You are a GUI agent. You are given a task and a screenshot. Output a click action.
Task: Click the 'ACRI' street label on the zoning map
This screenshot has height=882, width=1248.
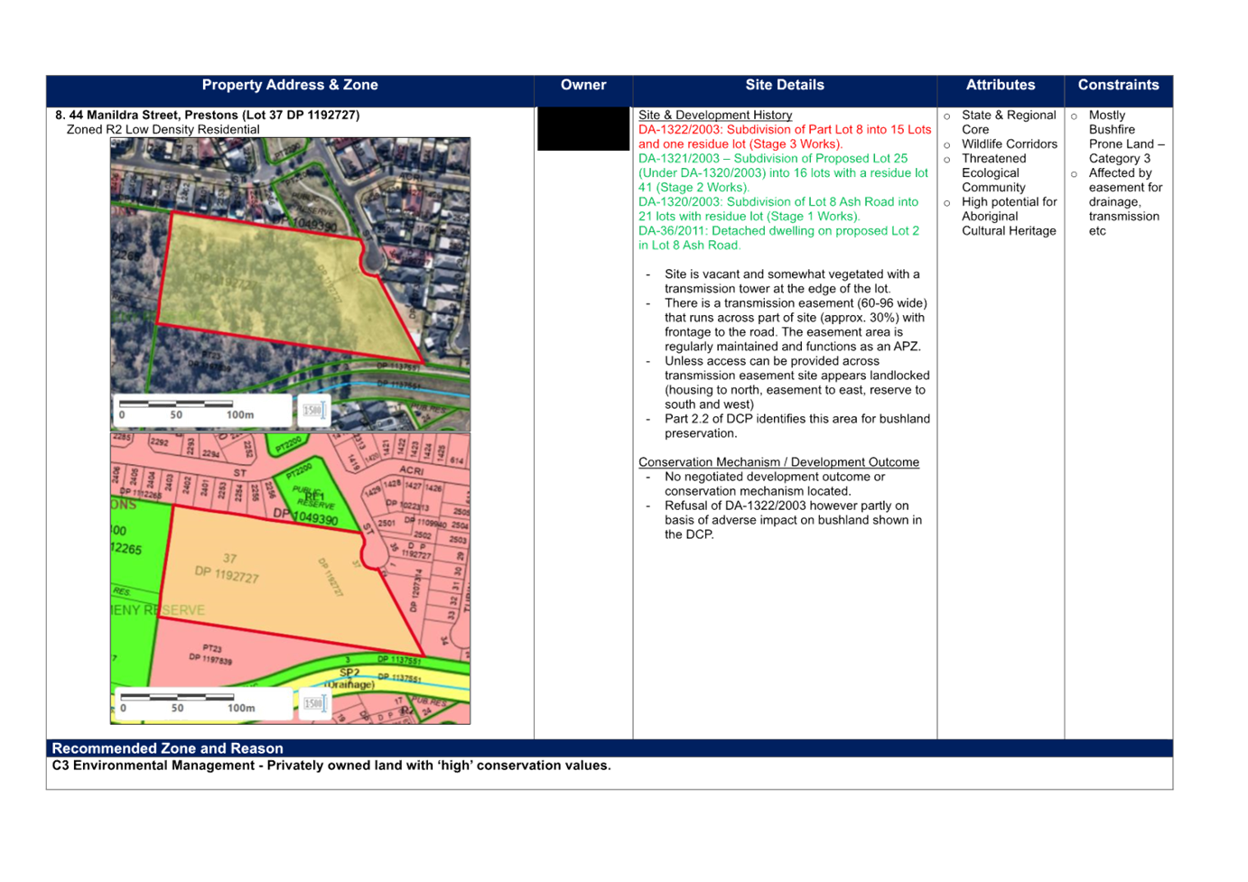(x=411, y=470)
